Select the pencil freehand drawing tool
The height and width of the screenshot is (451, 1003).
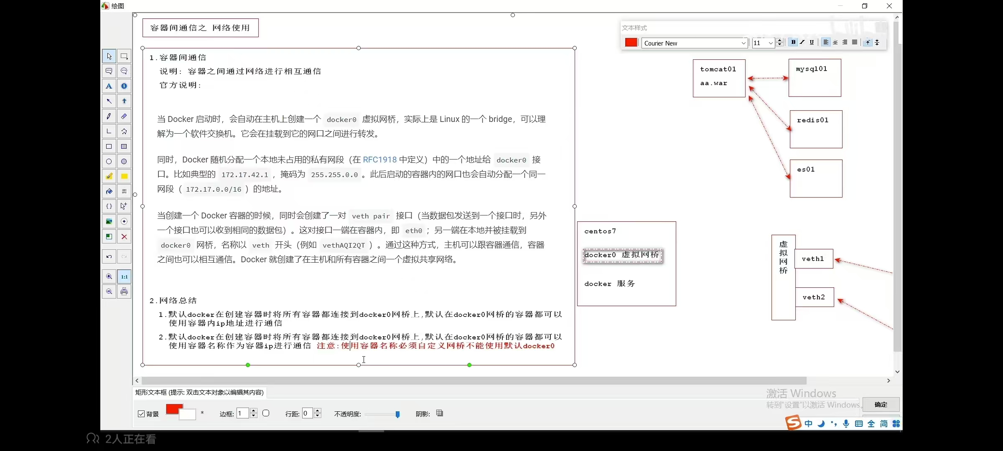click(x=109, y=117)
